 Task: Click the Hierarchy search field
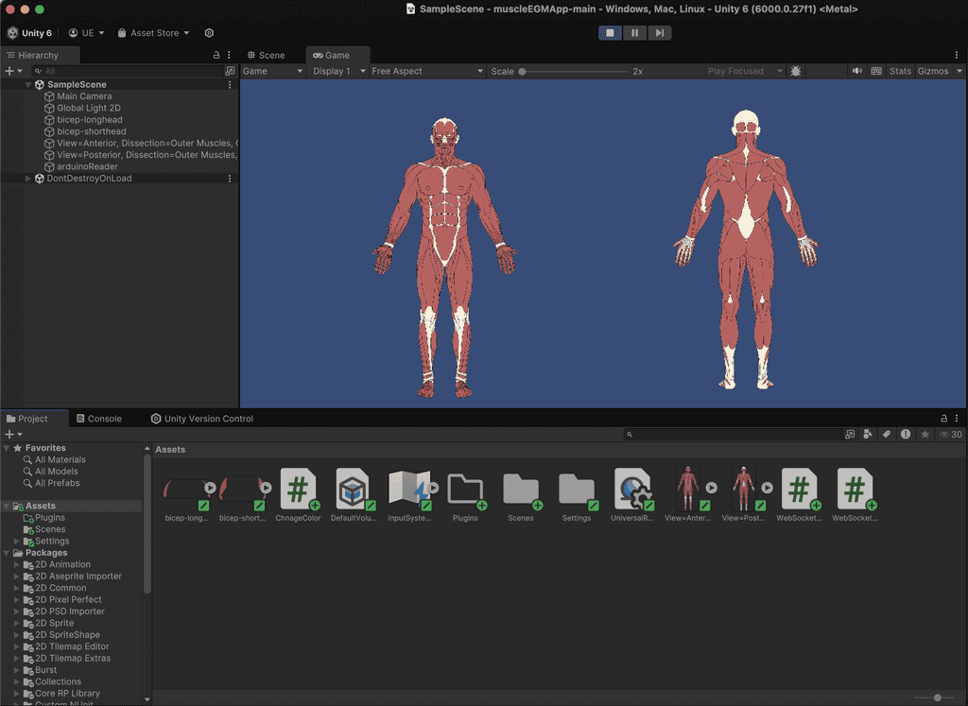[129, 71]
